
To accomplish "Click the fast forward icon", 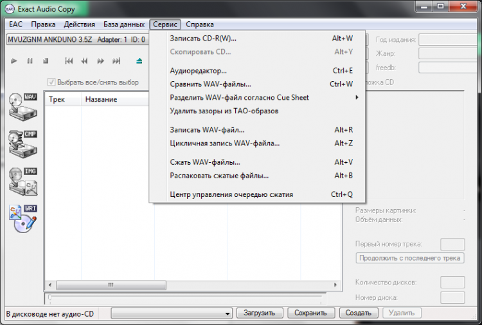I will pyautogui.click(x=100, y=61).
